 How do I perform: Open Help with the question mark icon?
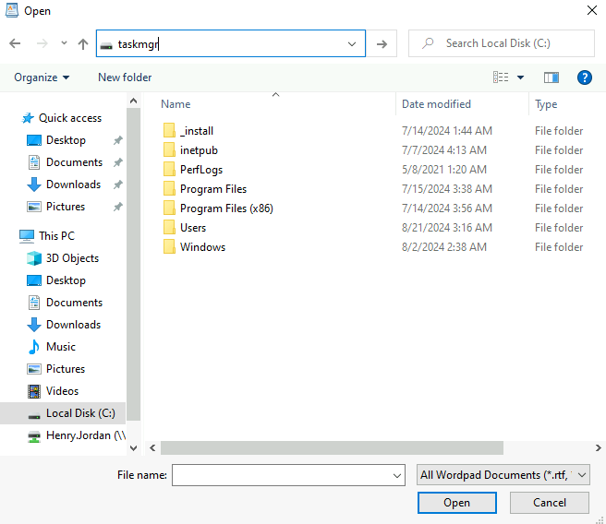point(585,77)
